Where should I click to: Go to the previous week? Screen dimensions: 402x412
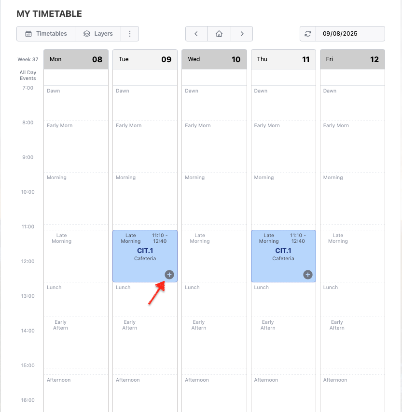point(196,34)
